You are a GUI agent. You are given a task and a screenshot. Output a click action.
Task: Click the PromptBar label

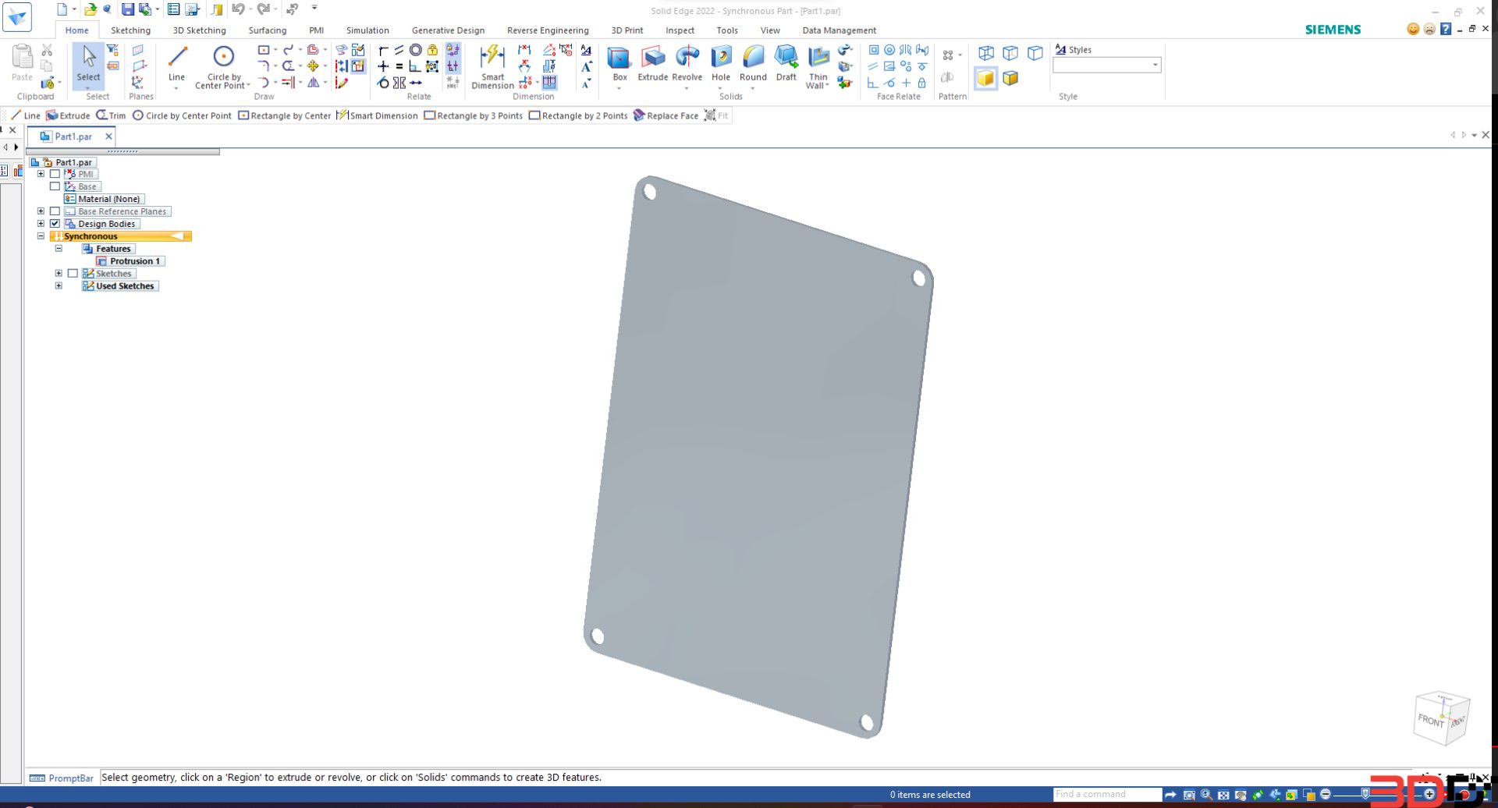[x=62, y=778]
